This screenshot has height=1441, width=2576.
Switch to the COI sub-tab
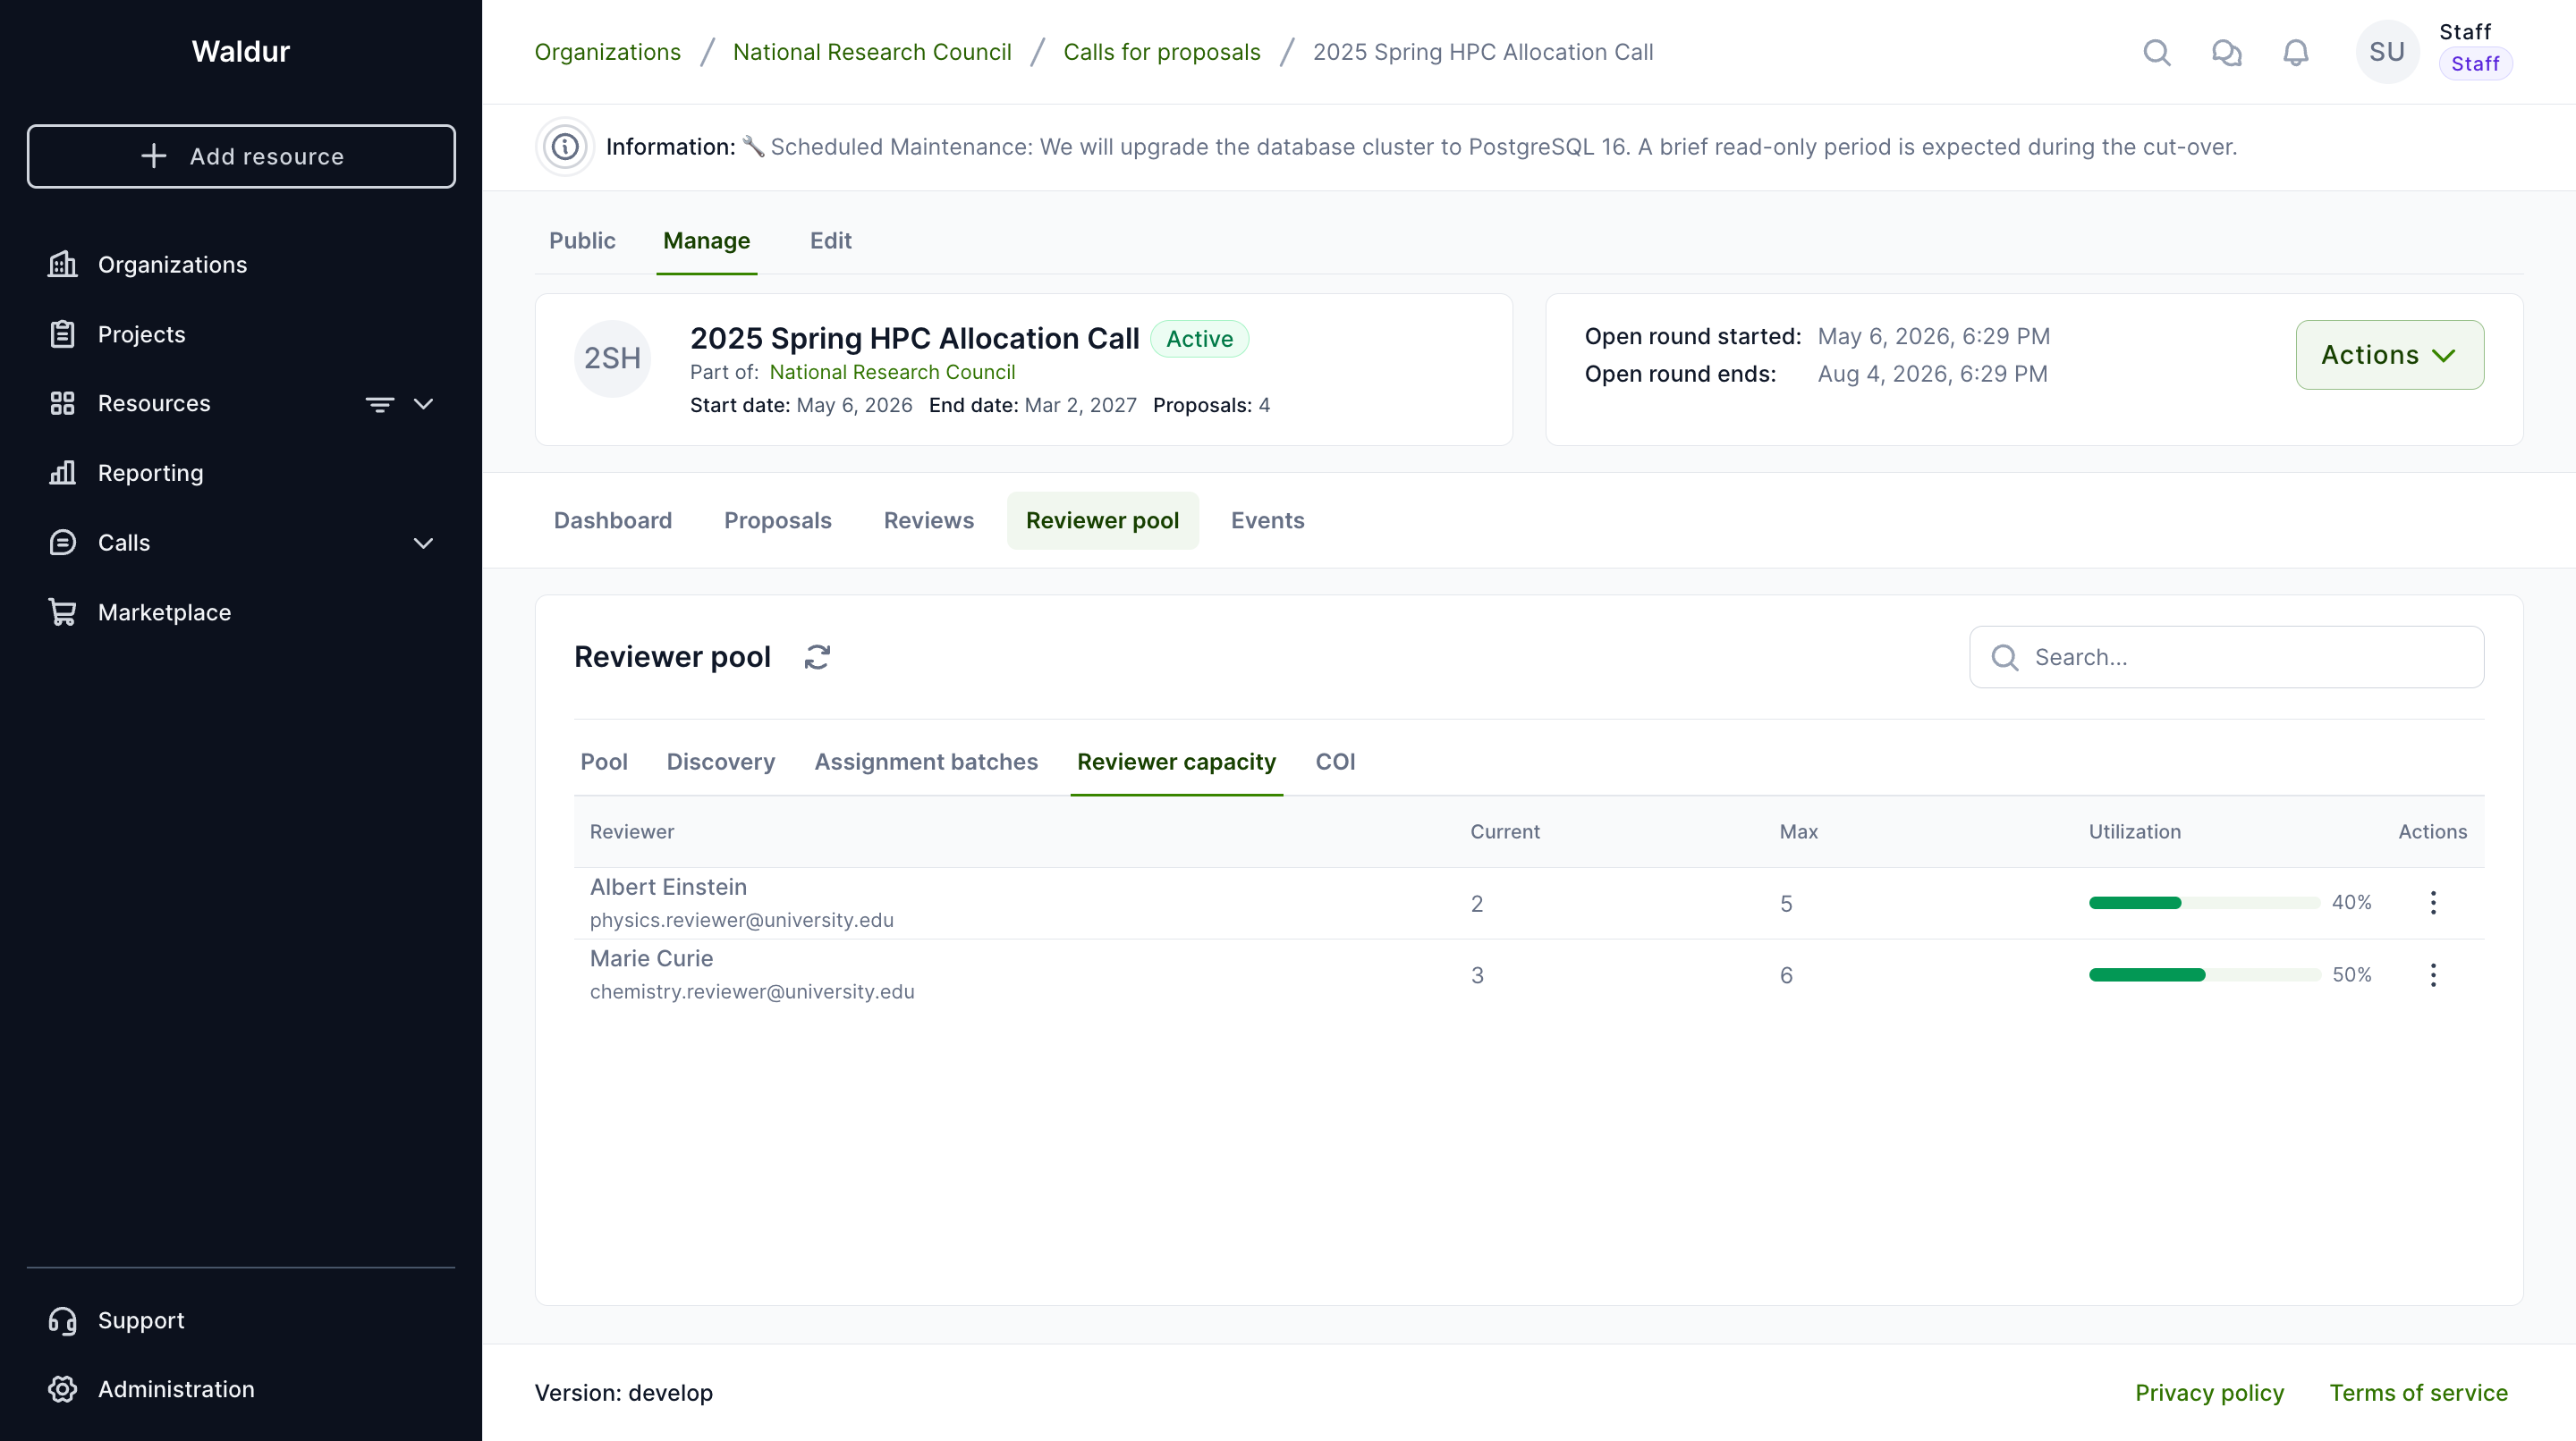[1335, 762]
